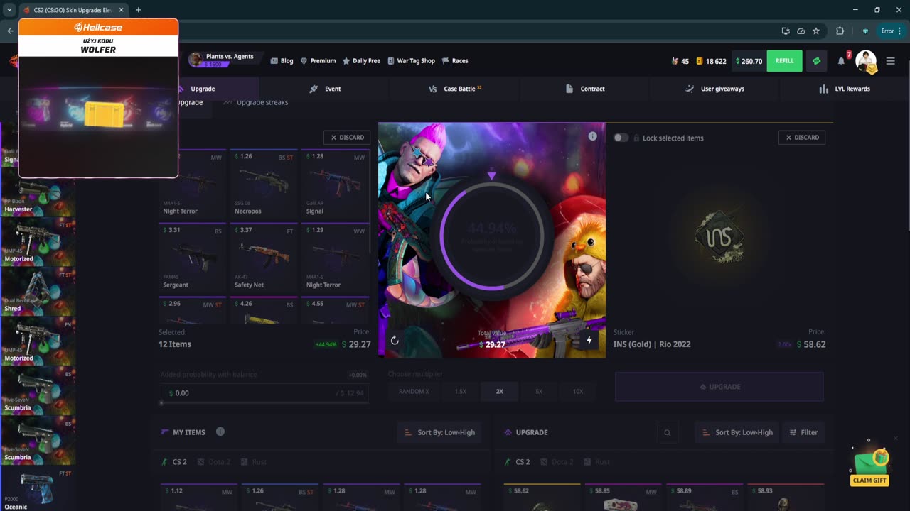
Task: Select CS 2 filter in MY ITEMS
Action: click(x=174, y=462)
